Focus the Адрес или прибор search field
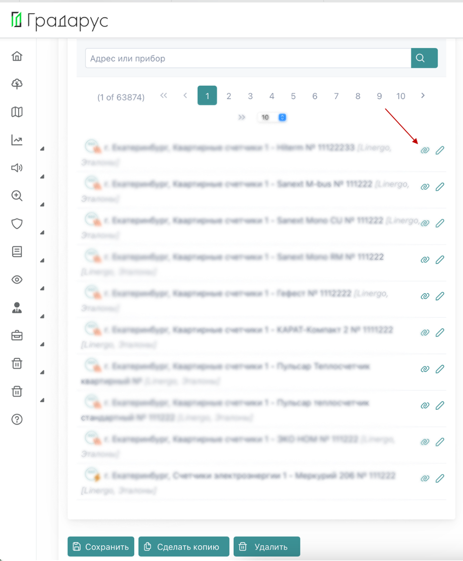463x561 pixels. tap(247, 58)
